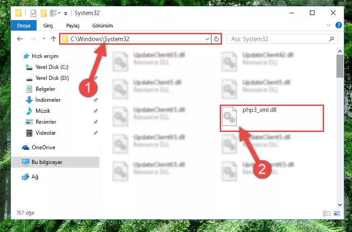The height and width of the screenshot is (232, 352).
Task: Switch to large icons view in status bar
Action: (337, 213)
